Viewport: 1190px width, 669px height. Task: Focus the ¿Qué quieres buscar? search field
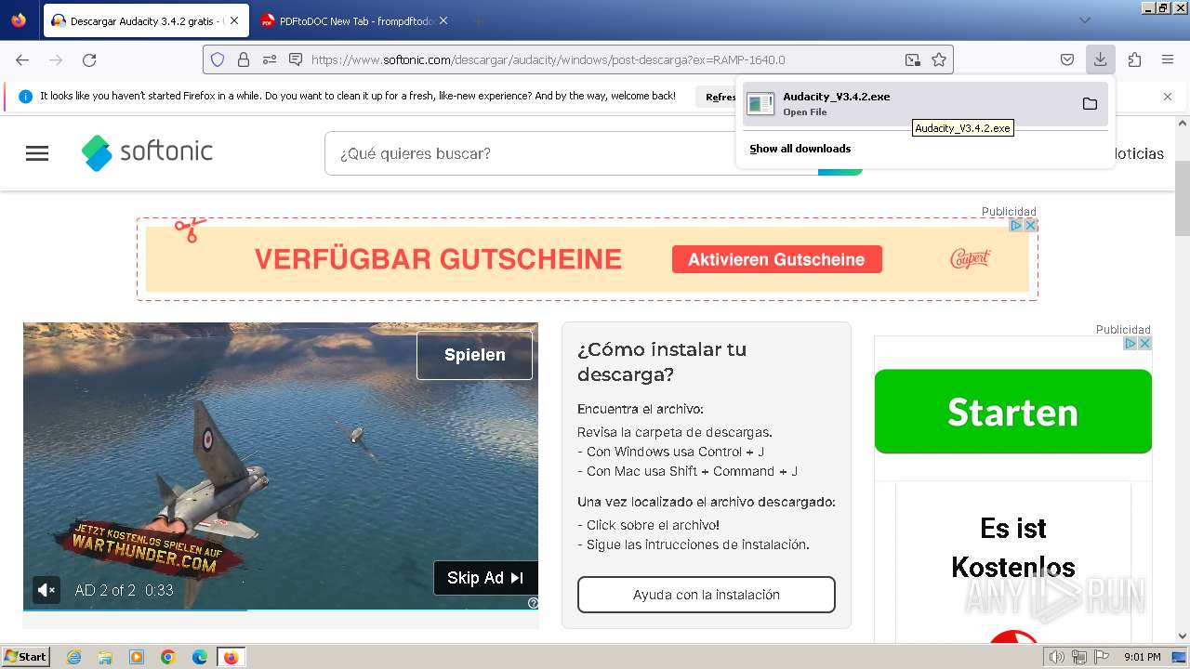click(571, 153)
